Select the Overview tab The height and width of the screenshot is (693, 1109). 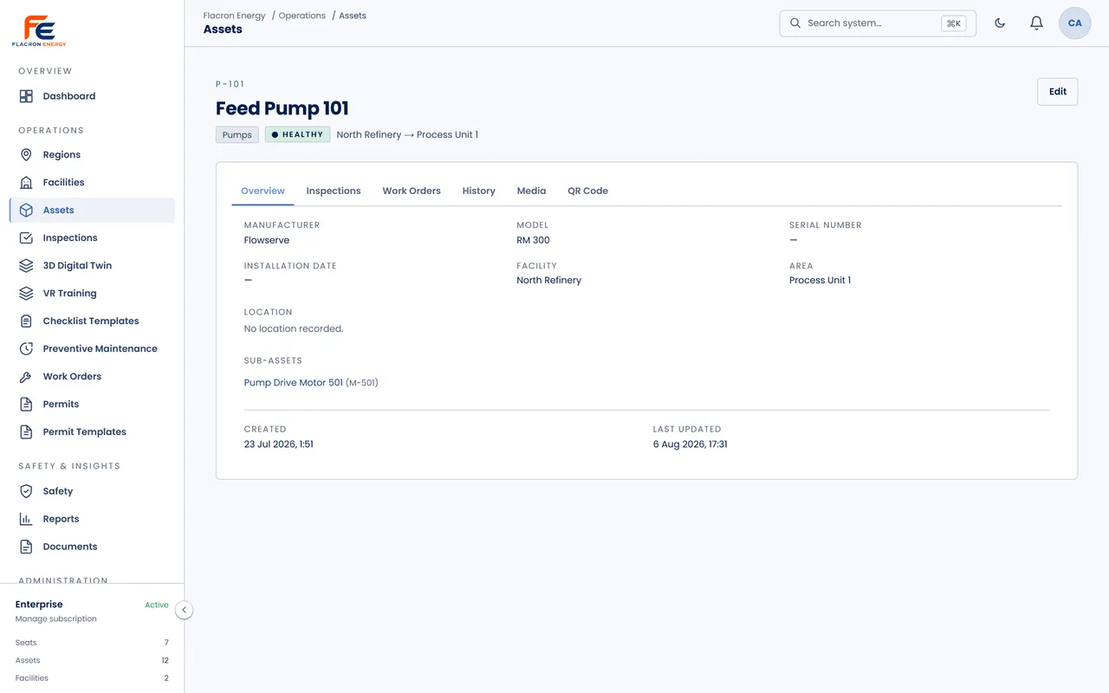(263, 191)
